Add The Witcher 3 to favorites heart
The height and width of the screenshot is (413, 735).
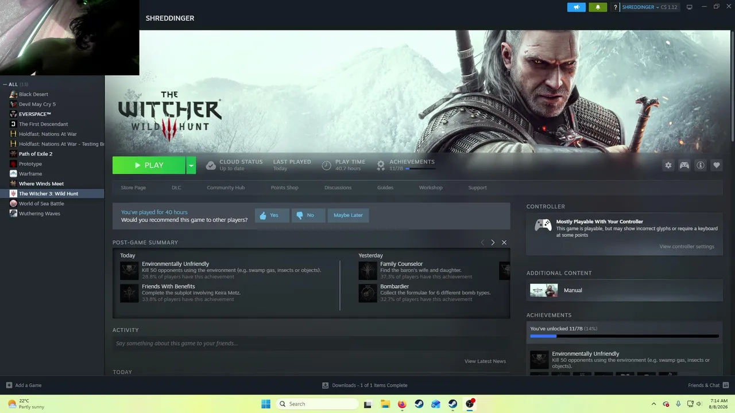[x=717, y=165]
